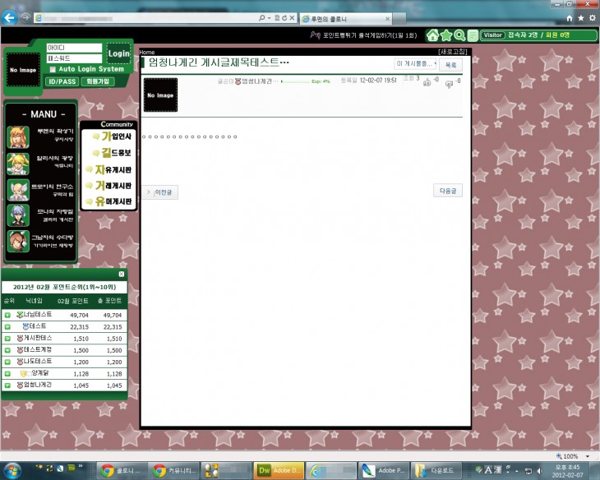This screenshot has width=600, height=480.
Task: Enable the Auto Login System checkbox
Action: 53,70
